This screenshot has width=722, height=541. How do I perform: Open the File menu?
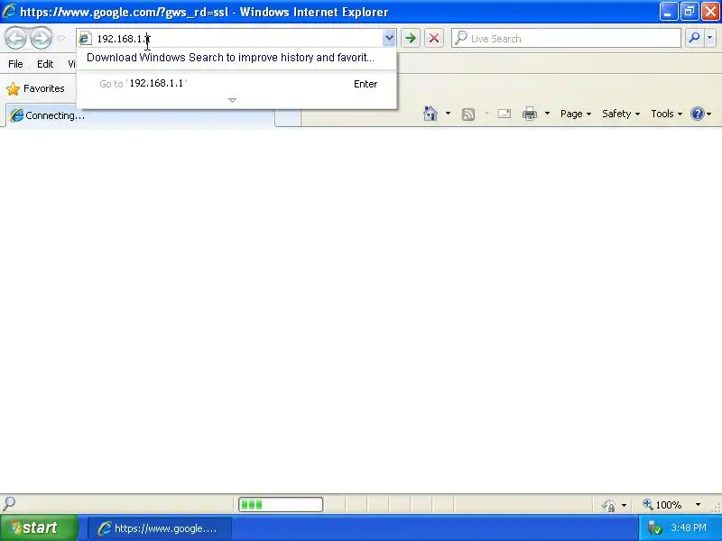[x=15, y=64]
